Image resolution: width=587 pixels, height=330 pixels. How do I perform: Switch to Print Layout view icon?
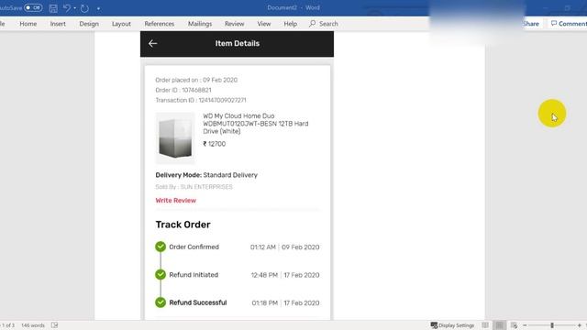[x=499, y=325]
